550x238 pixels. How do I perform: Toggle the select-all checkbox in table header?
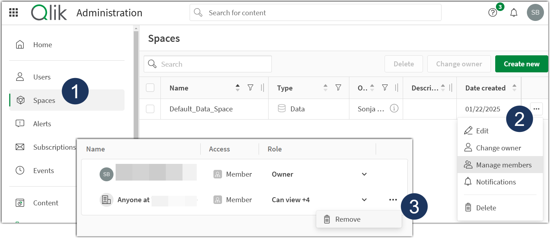pyautogui.click(x=150, y=88)
